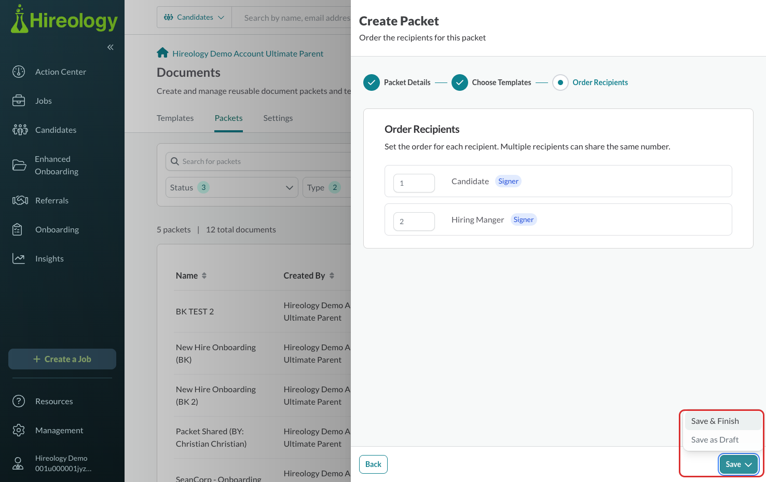The height and width of the screenshot is (482, 766).
Task: Expand the Type filter dropdown
Action: click(327, 187)
